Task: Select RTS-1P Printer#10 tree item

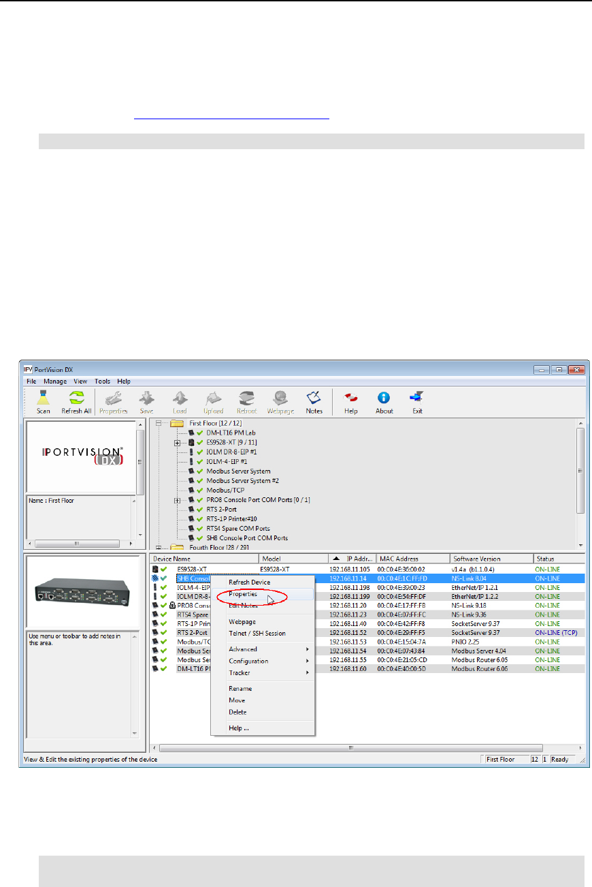Action: click(x=231, y=519)
